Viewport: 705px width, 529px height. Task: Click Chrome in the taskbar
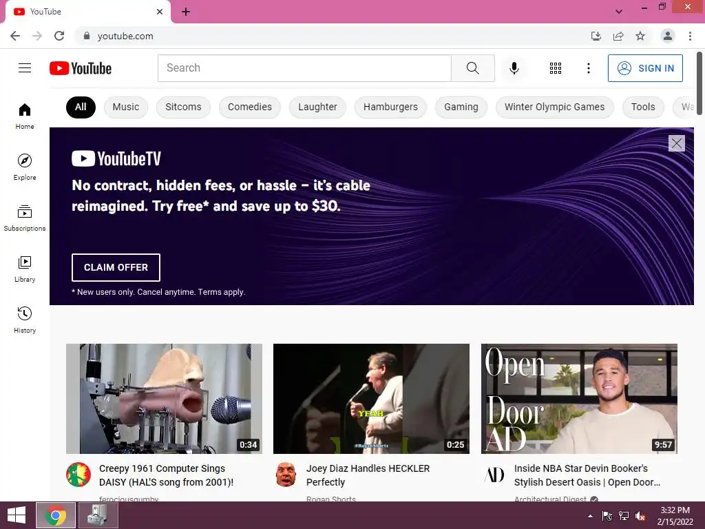pyautogui.click(x=56, y=515)
